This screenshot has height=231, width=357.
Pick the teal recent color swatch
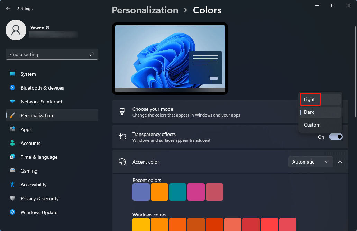pyautogui.click(x=178, y=192)
